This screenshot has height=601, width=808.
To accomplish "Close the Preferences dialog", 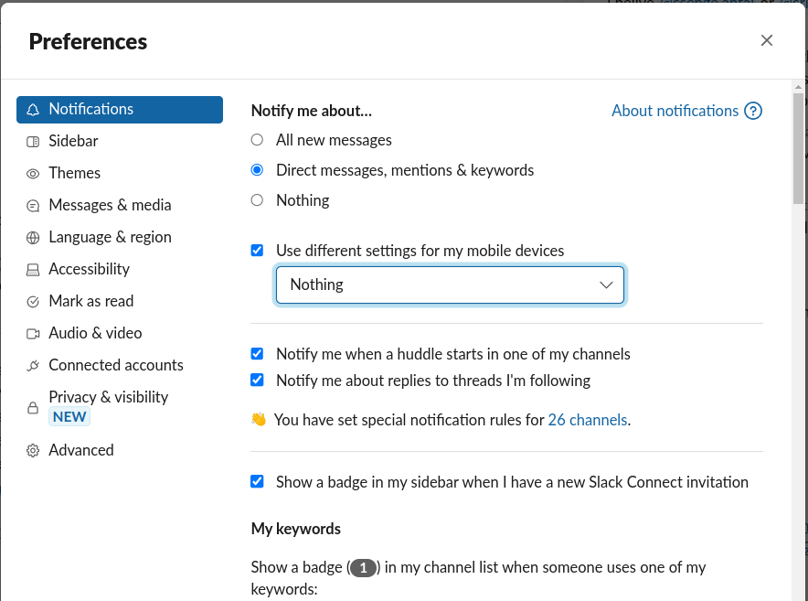I will coord(766,40).
